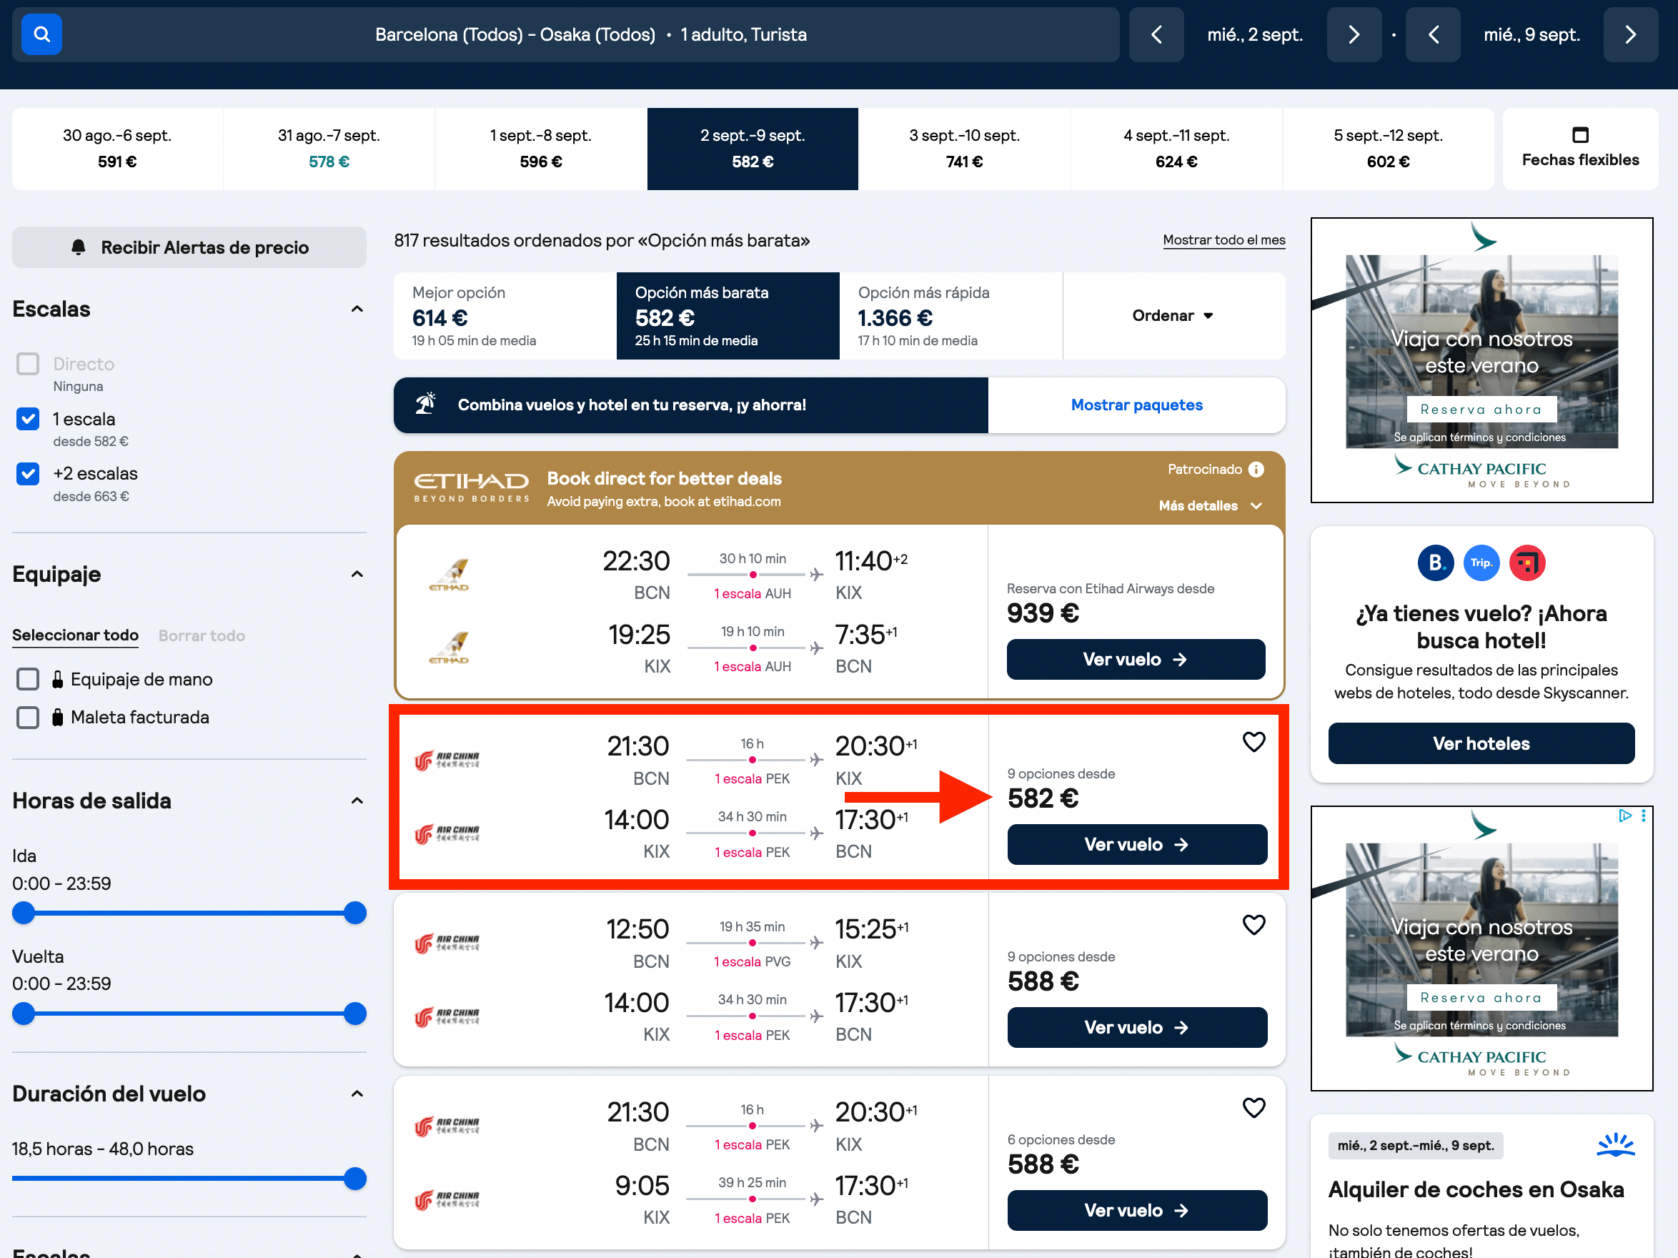This screenshot has width=1678, height=1258.
Task: Click Recibir Alertas de precio button
Action: (189, 247)
